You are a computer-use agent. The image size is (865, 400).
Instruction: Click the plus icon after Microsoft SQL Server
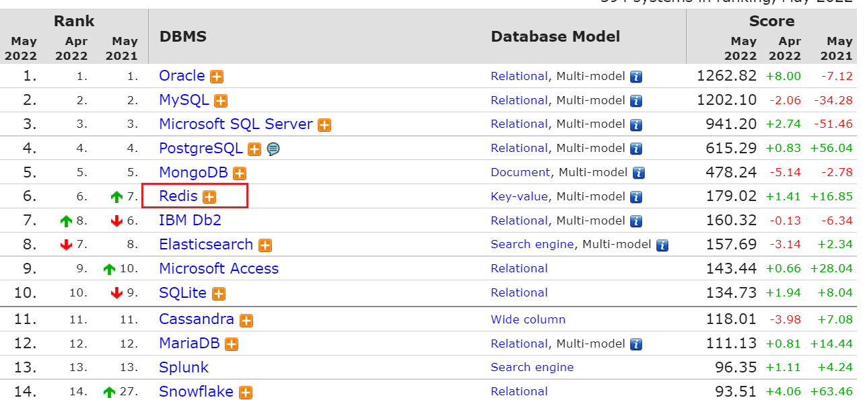tap(324, 125)
